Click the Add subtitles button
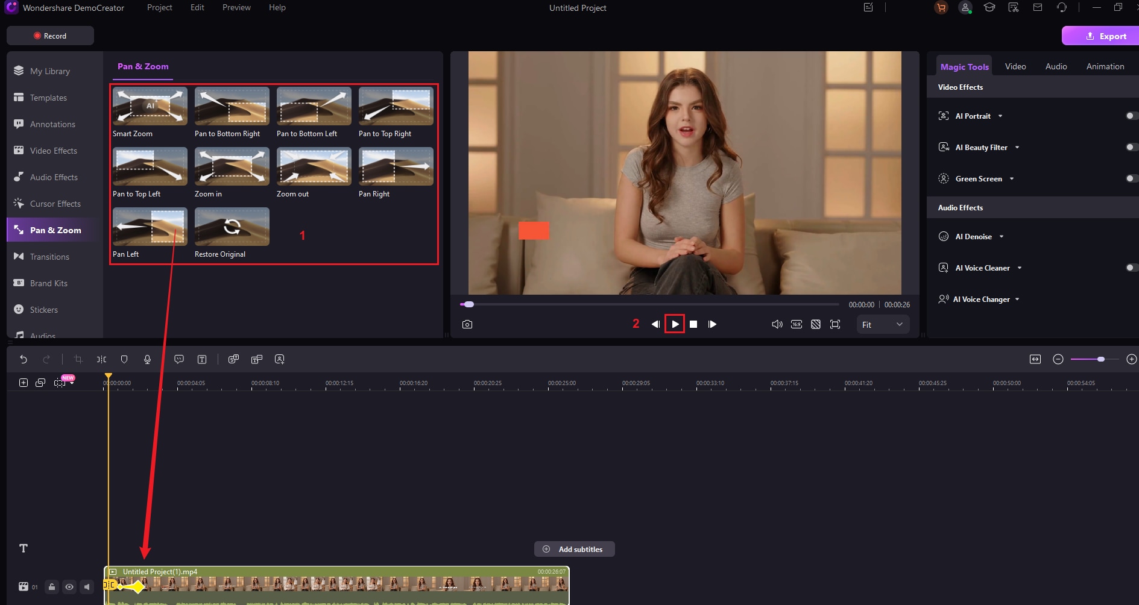The height and width of the screenshot is (605, 1139). [574, 549]
